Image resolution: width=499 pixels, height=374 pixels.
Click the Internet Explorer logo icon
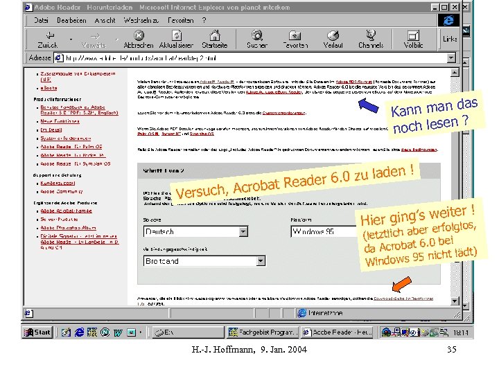click(448, 20)
